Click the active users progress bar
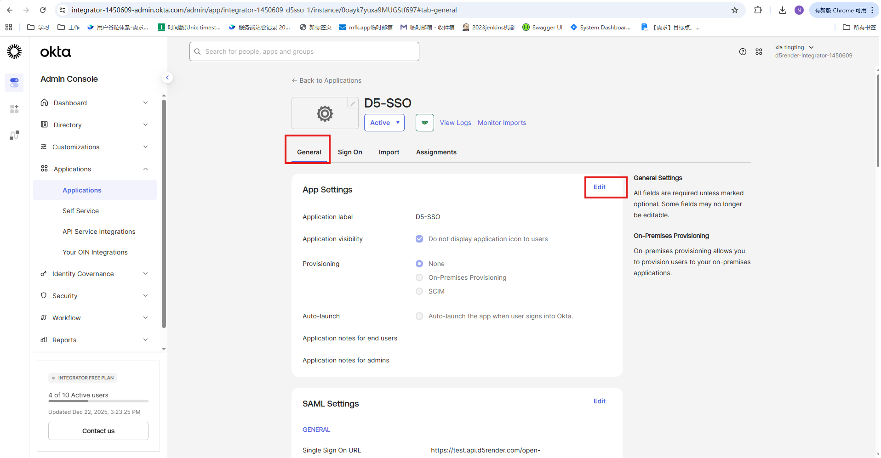This screenshot has height=458, width=881. click(98, 401)
